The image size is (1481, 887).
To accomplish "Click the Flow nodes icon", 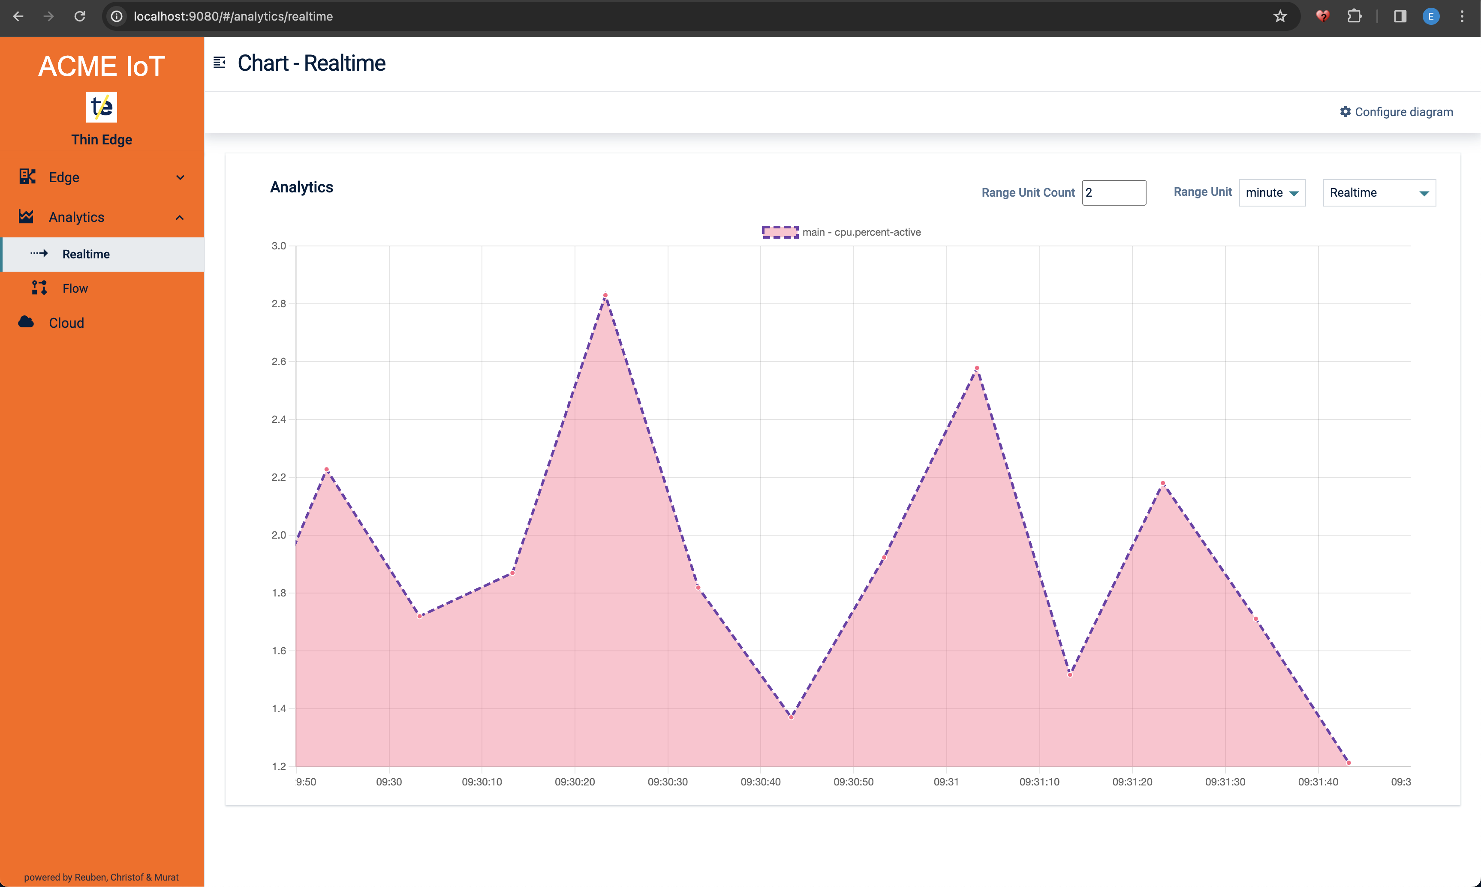I will click(x=39, y=288).
